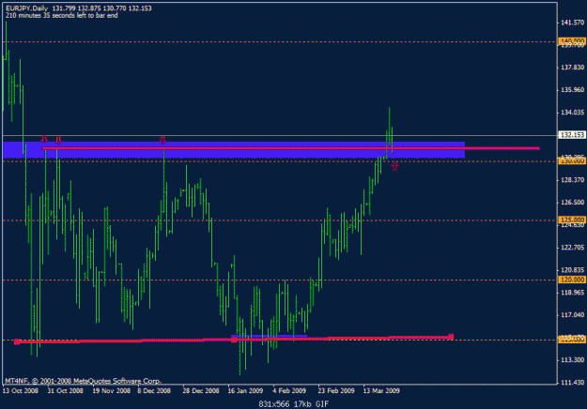The image size is (587, 409).
Task: Click the 135.960 price axis label
Action: tap(572, 90)
